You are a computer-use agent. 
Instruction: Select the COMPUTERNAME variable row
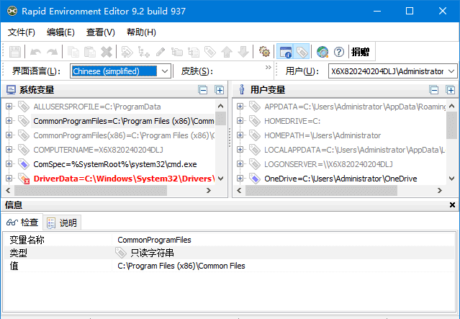tap(99, 150)
